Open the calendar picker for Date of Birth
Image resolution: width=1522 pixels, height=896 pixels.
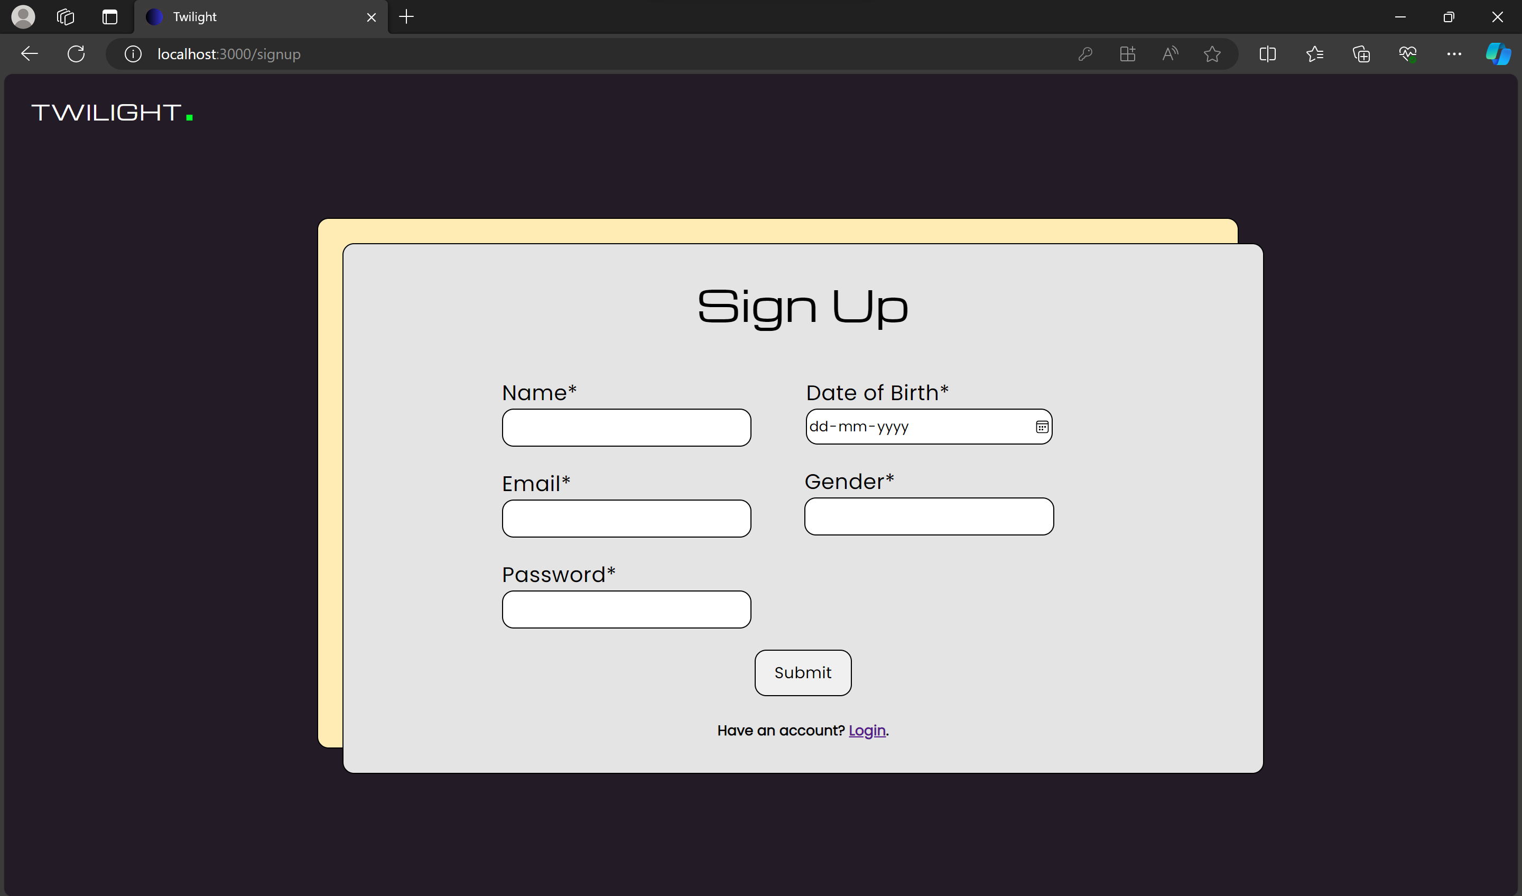tap(1041, 427)
